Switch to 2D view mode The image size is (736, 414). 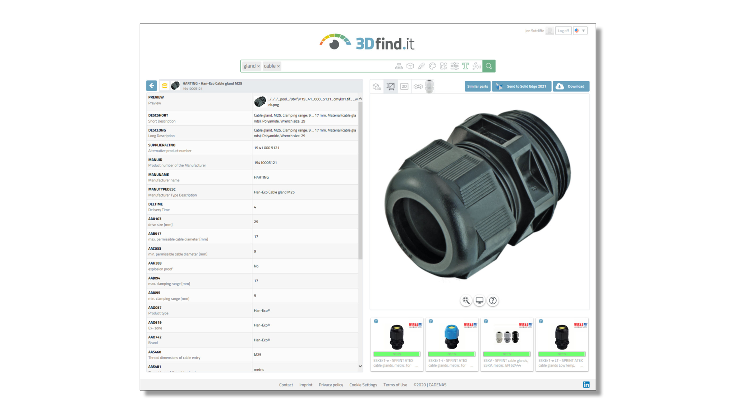(404, 86)
